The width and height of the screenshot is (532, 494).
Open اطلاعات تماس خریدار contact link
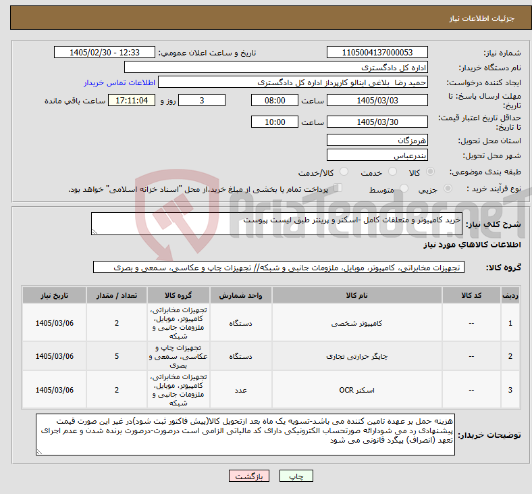pos(119,82)
